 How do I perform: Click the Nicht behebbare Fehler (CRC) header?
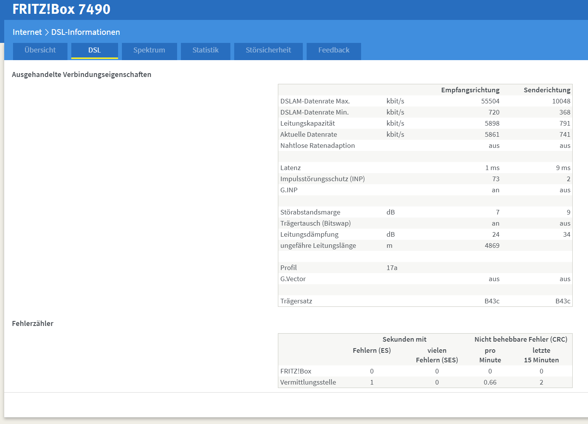521,339
